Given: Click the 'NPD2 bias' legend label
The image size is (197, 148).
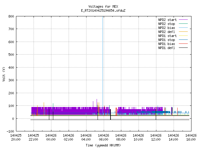Looking at the screenshot, I should pos(167,28).
